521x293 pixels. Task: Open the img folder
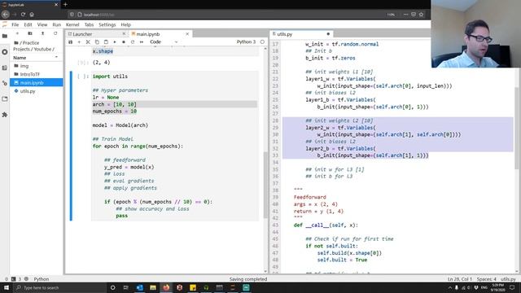(36, 66)
